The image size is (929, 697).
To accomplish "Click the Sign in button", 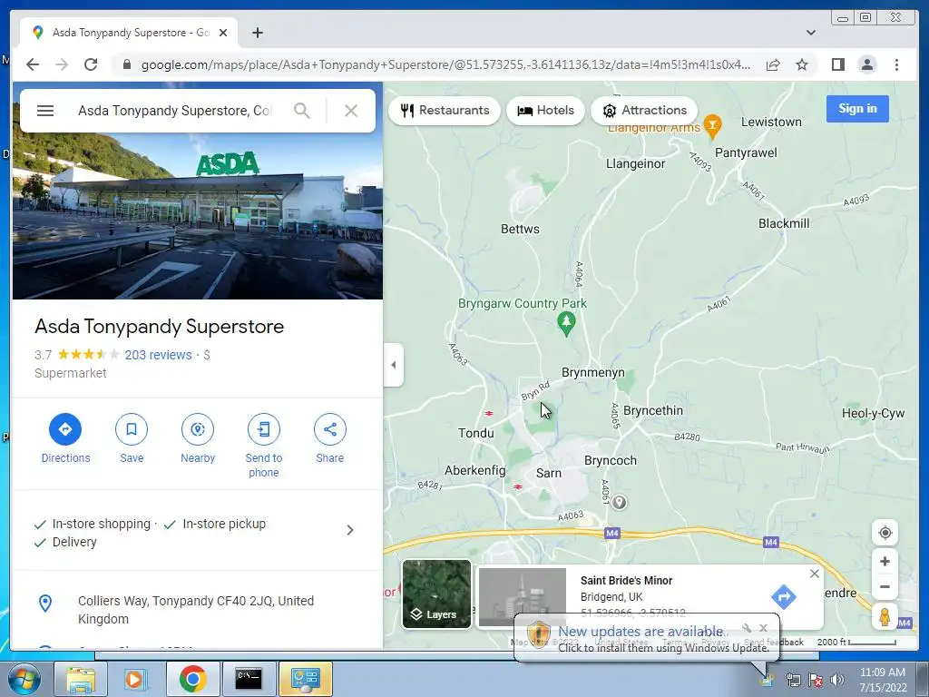I will (857, 109).
